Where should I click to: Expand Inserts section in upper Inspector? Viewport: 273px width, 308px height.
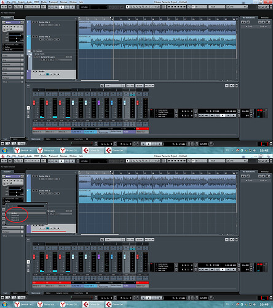coord(13,55)
